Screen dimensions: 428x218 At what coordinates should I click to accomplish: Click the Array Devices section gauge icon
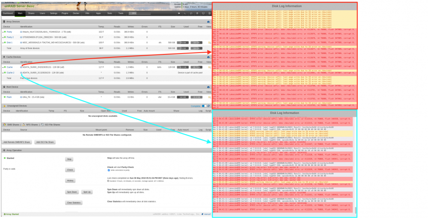click(208, 21)
